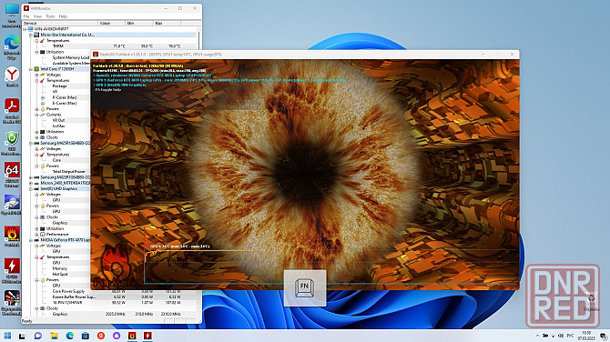Image resolution: width=610 pixels, height=342 pixels.
Task: Expand the Micron_2400 drive node
Action: coord(31,183)
